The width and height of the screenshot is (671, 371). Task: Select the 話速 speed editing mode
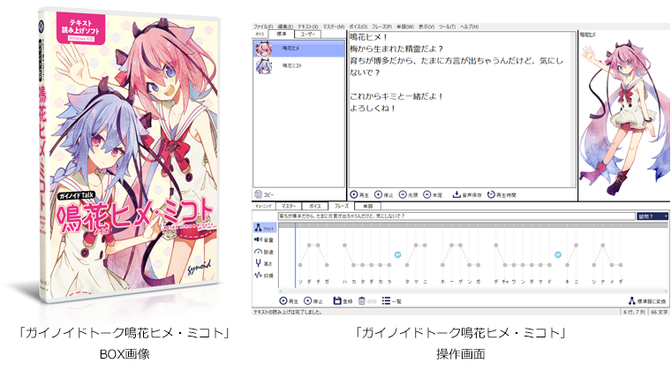pyautogui.click(x=264, y=252)
